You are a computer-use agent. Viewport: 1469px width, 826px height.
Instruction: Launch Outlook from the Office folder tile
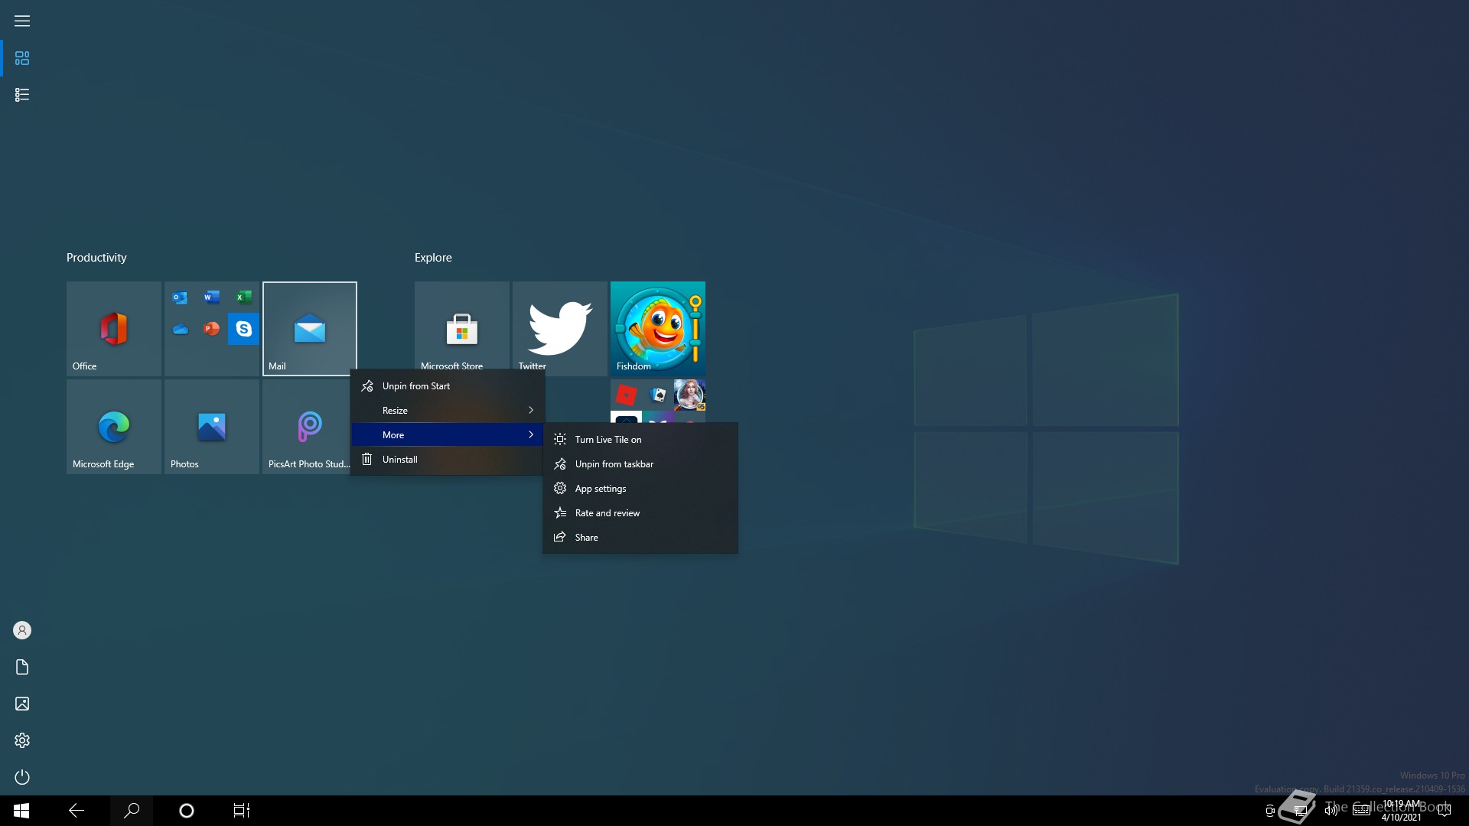click(x=180, y=298)
